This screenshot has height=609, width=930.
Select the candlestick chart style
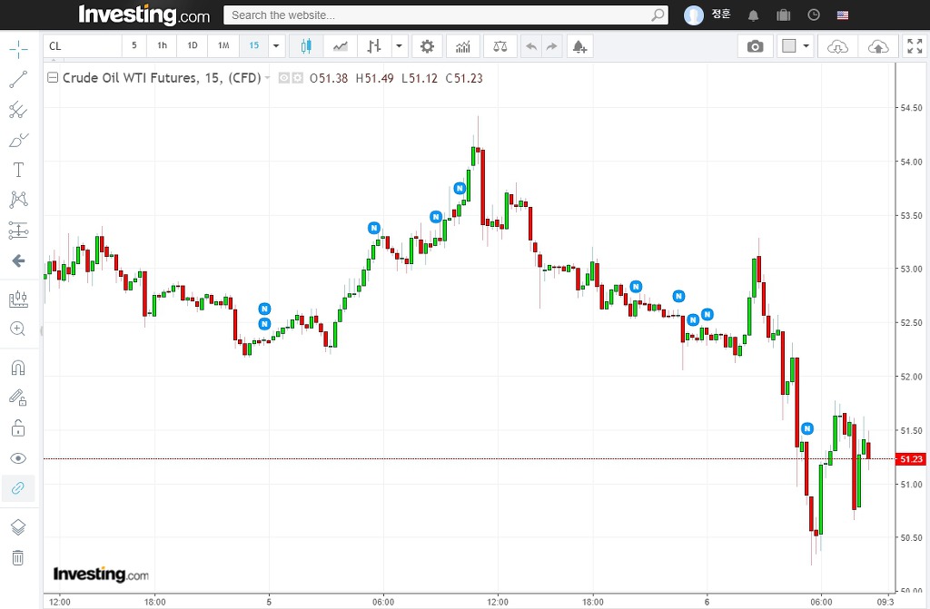coord(306,46)
